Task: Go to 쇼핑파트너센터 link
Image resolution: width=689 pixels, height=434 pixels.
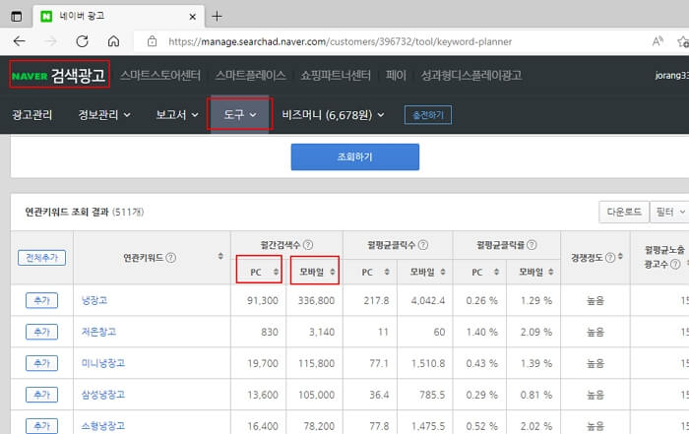Action: (336, 75)
